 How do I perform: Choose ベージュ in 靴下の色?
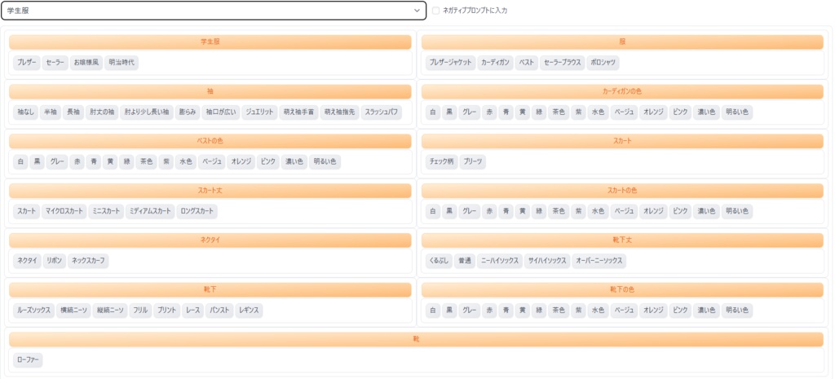coord(624,311)
